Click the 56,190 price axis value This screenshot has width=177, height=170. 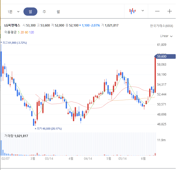162,75
